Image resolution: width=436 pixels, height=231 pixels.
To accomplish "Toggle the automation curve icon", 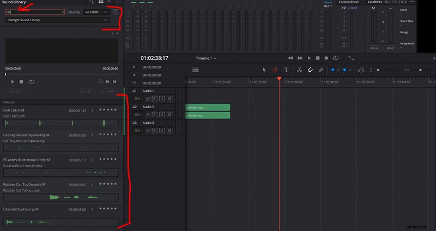I will 351,58.
